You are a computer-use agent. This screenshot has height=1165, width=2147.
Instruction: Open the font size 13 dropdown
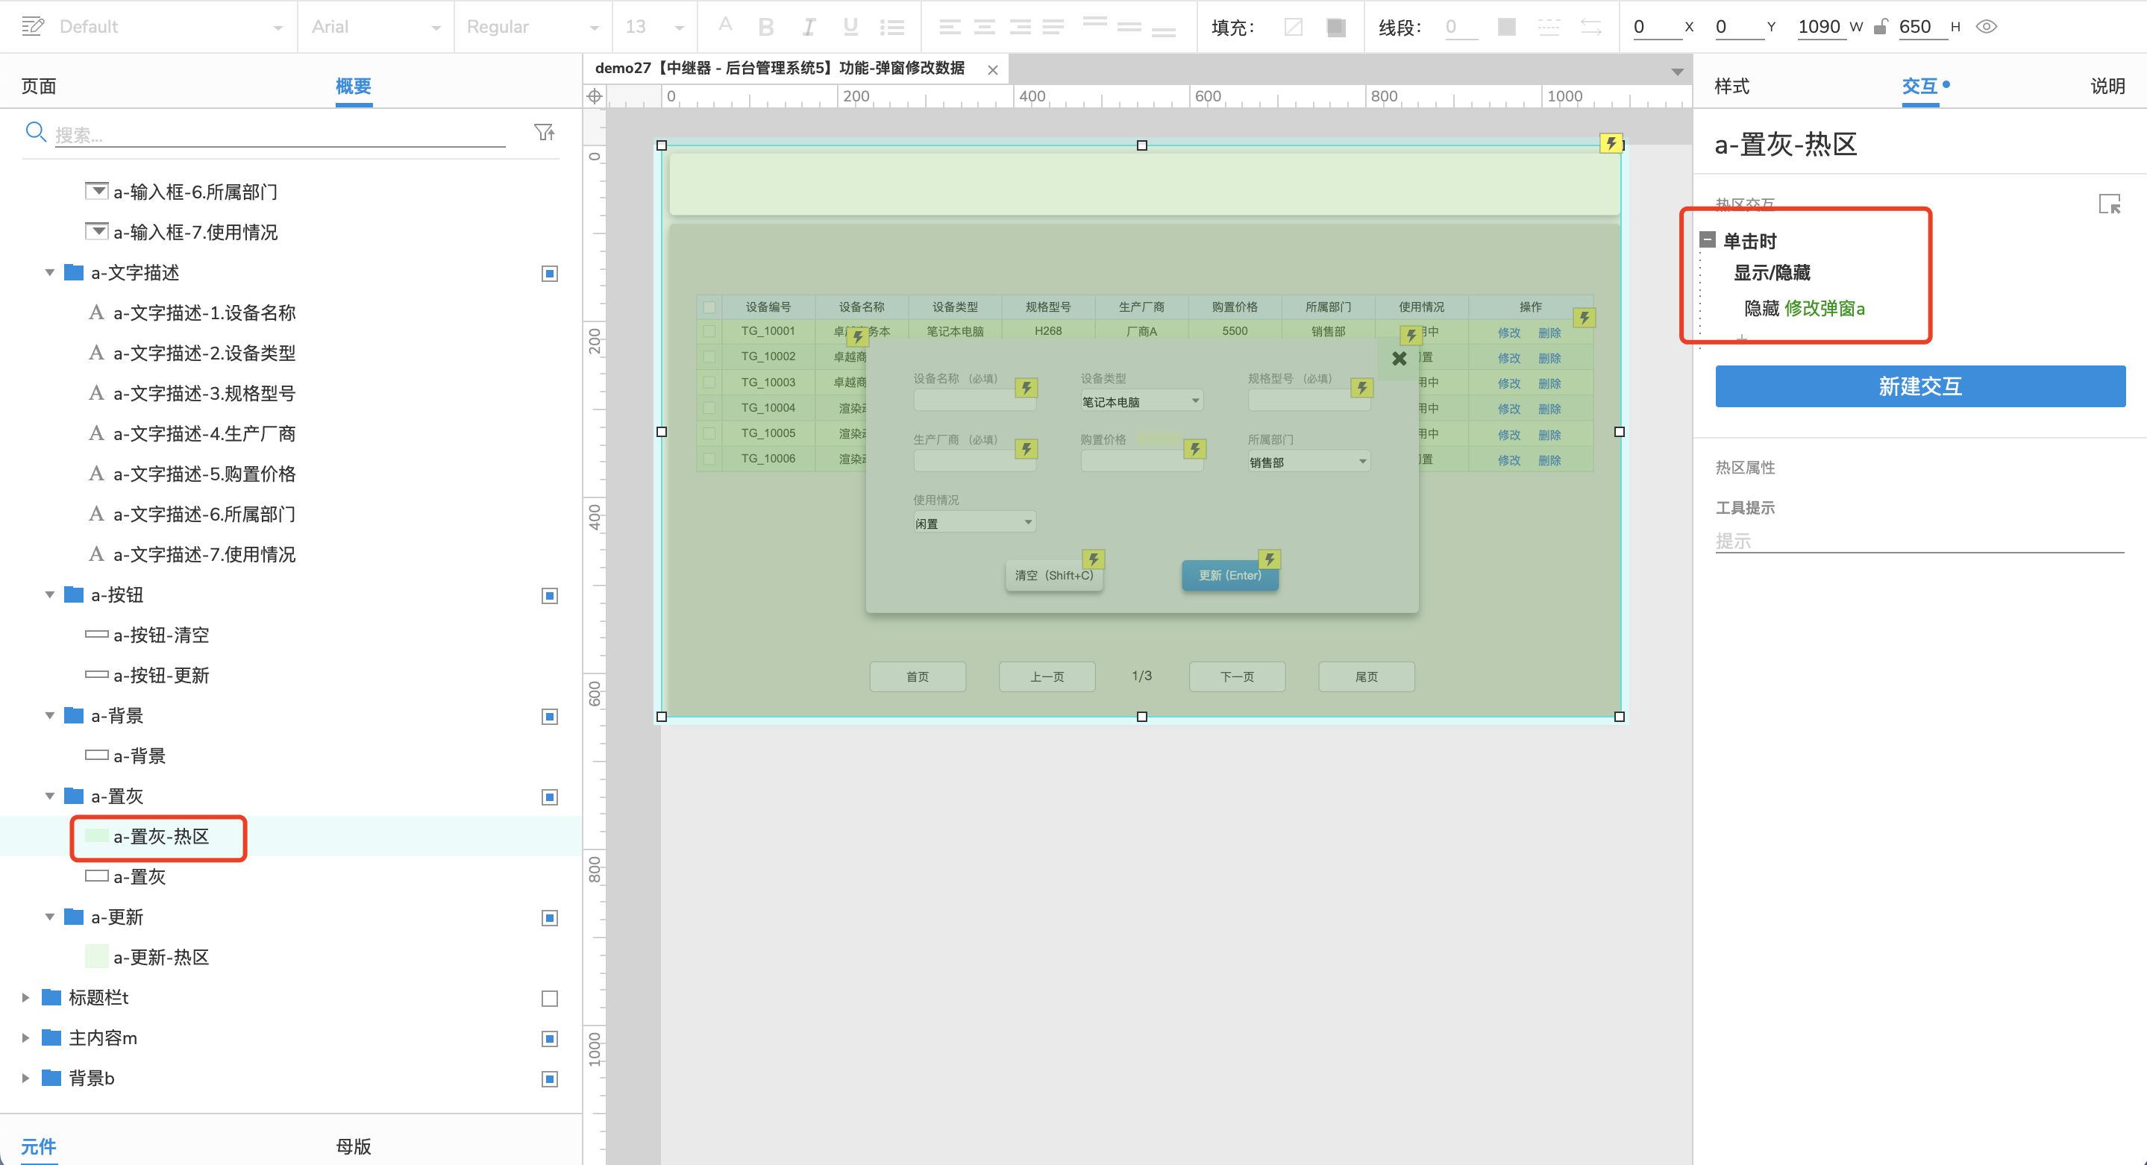[x=654, y=27]
